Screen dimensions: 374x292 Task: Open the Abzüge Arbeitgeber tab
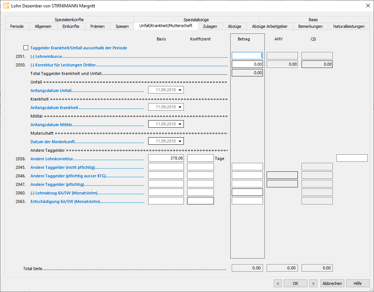coord(270,26)
